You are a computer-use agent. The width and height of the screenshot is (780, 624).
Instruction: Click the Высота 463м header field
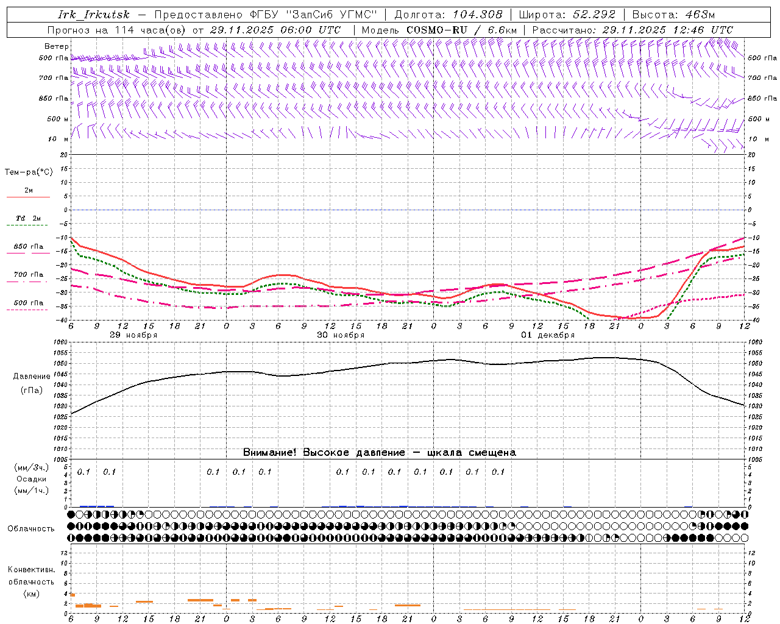(673, 15)
